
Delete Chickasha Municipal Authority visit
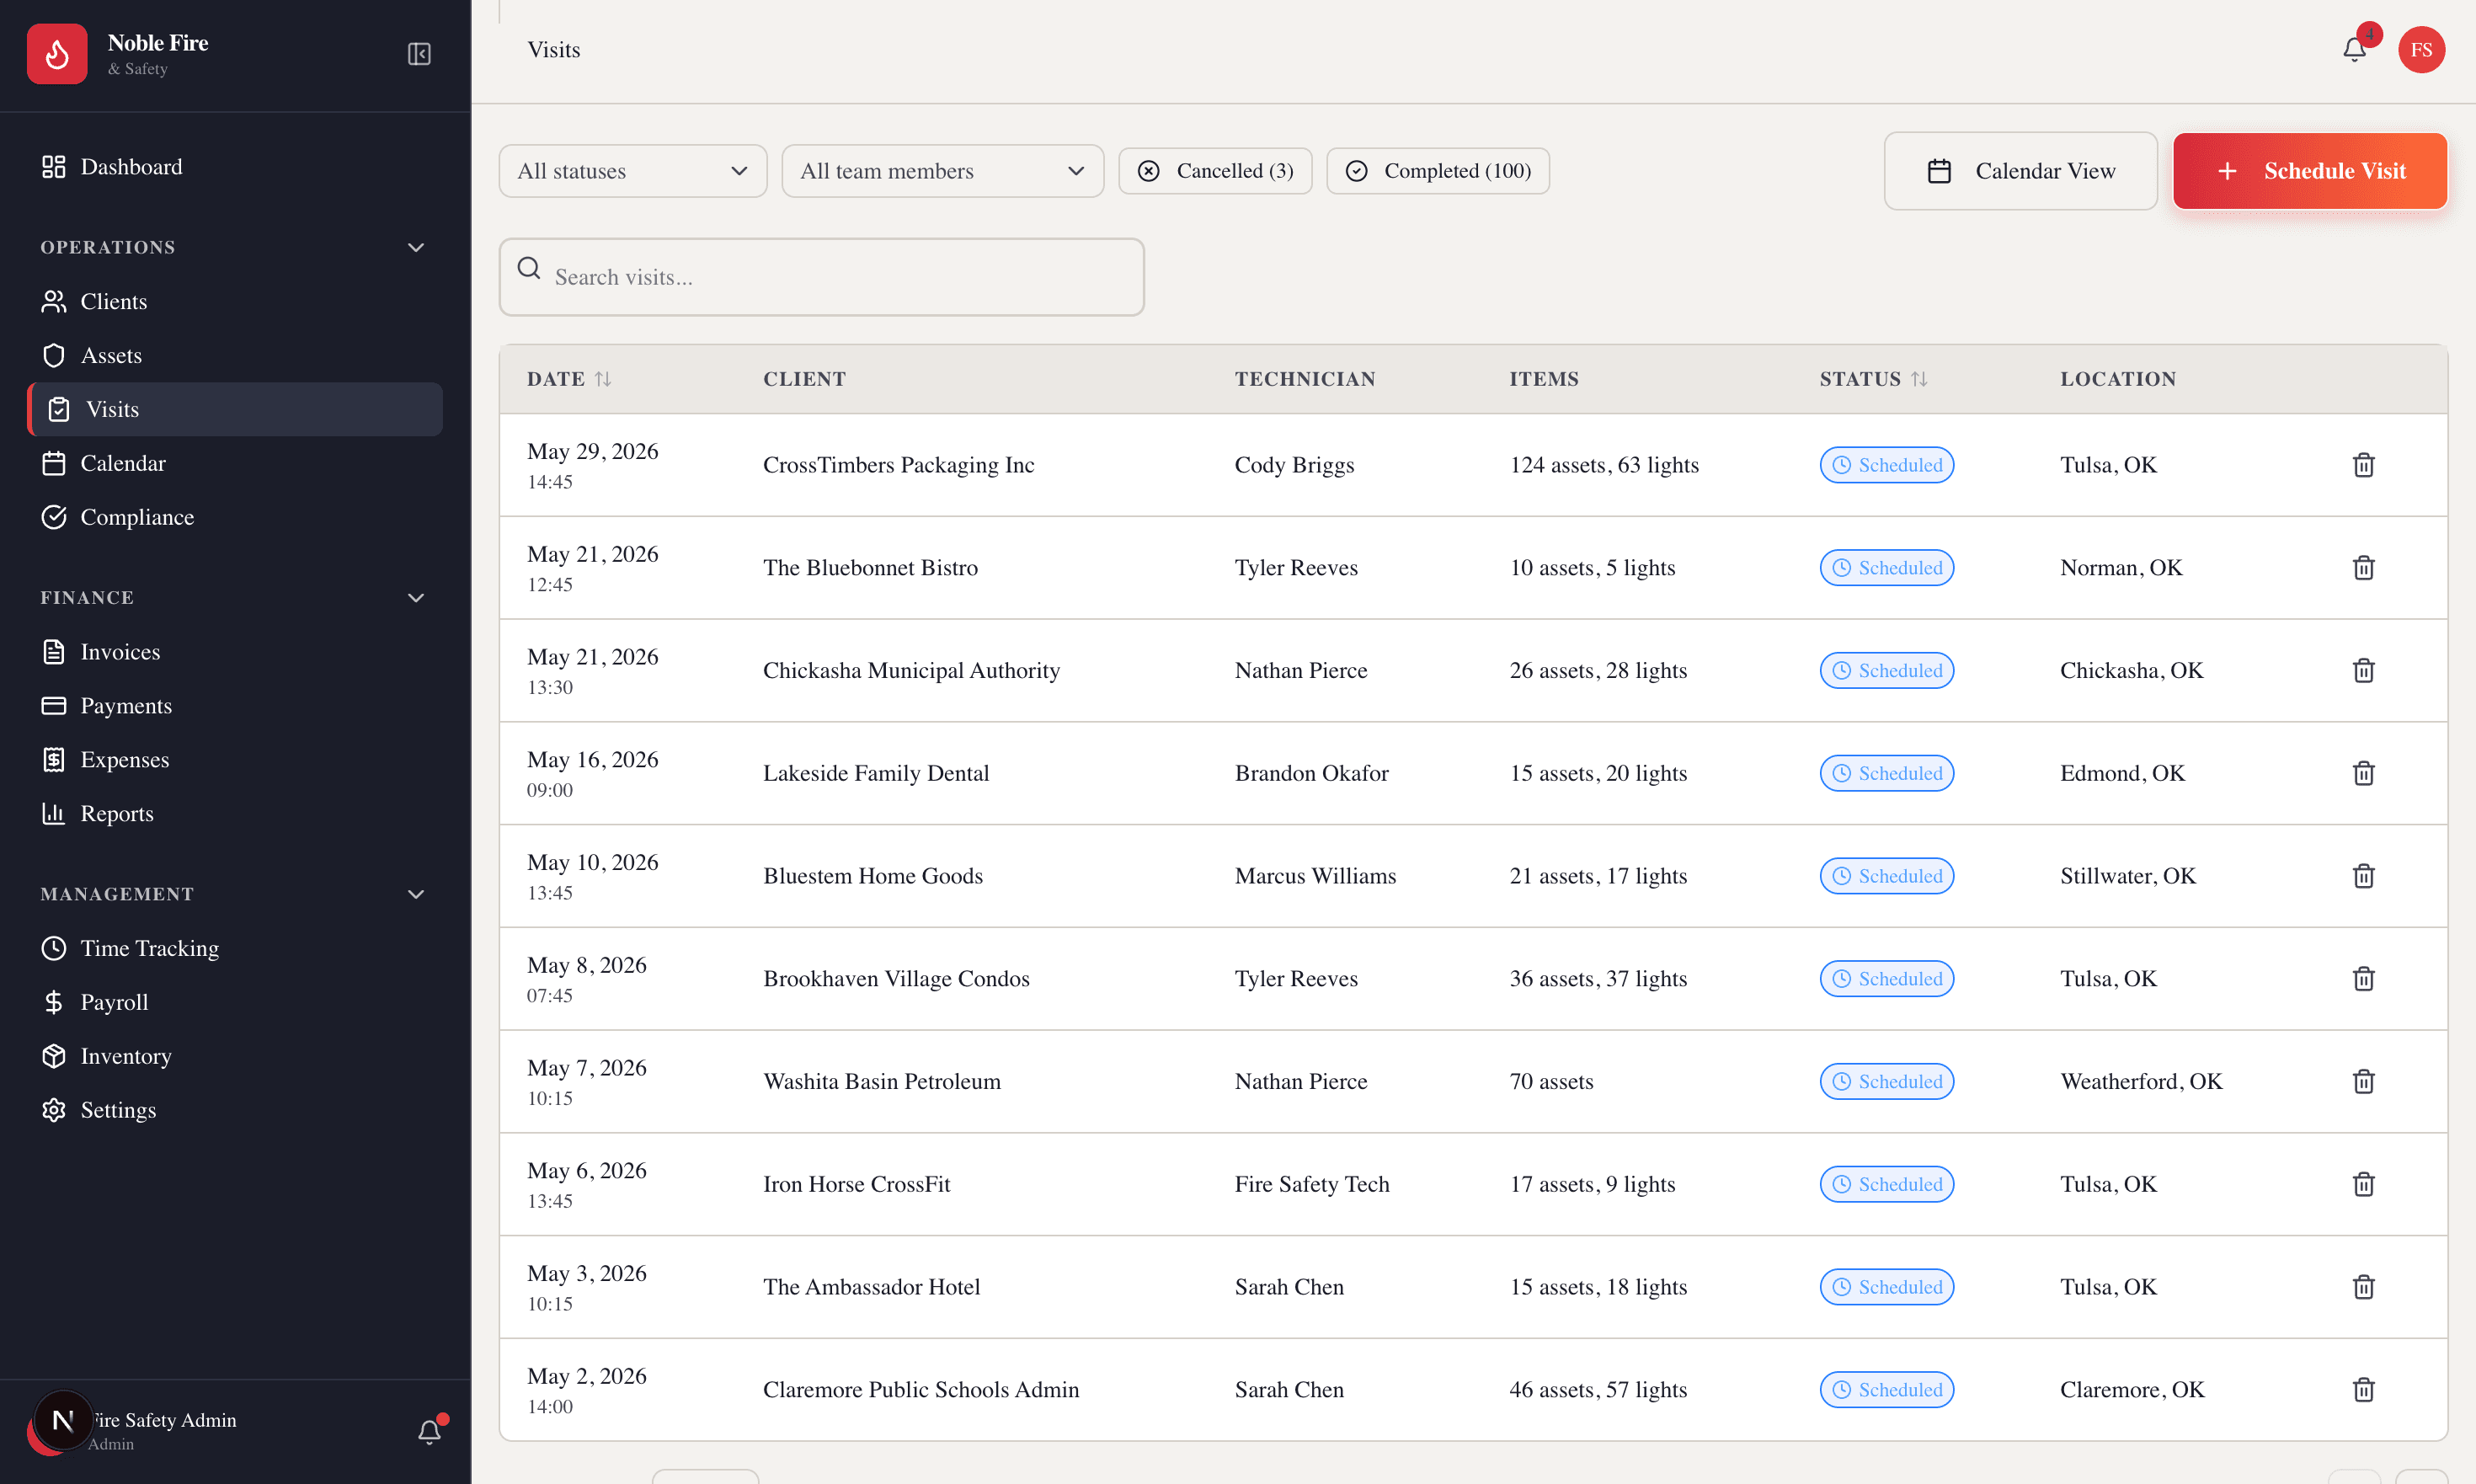coord(2363,671)
